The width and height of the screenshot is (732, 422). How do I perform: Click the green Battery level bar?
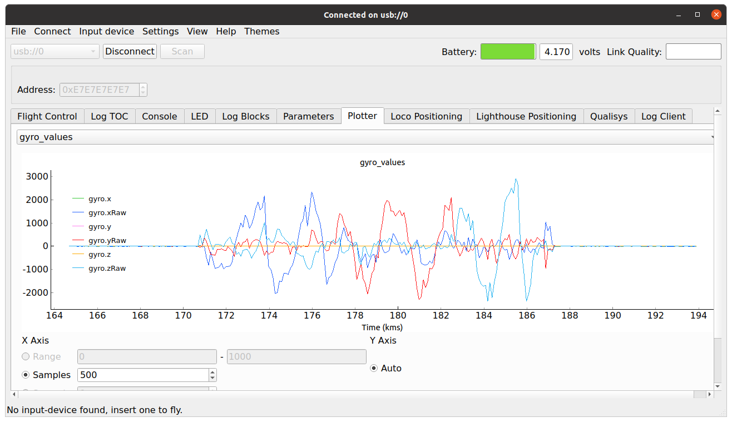click(508, 52)
